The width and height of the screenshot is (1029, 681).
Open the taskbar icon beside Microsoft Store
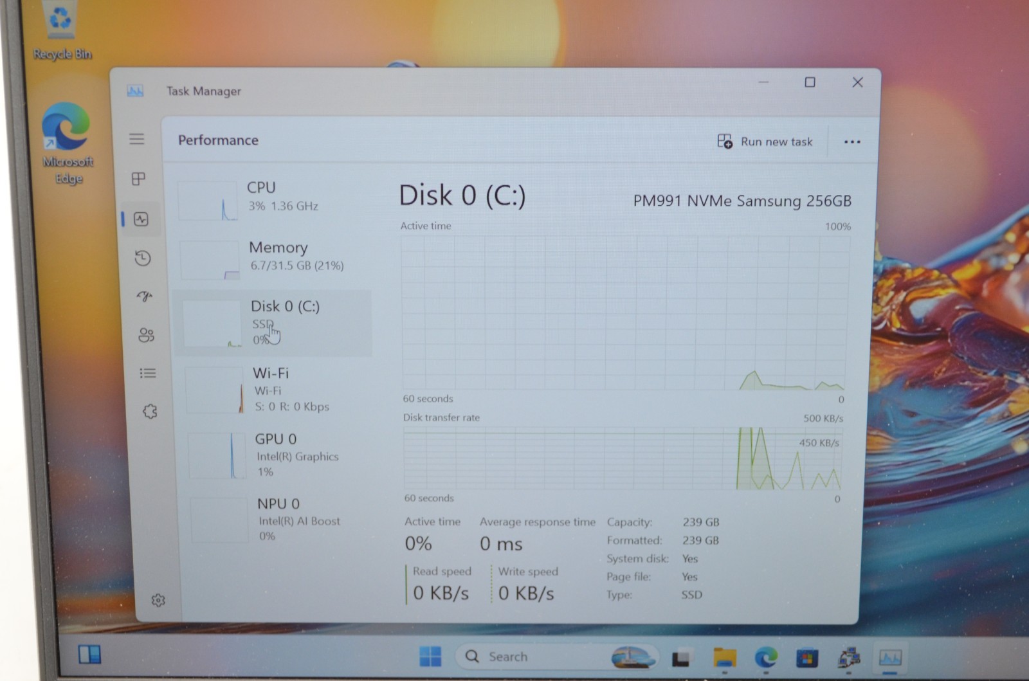[849, 657]
